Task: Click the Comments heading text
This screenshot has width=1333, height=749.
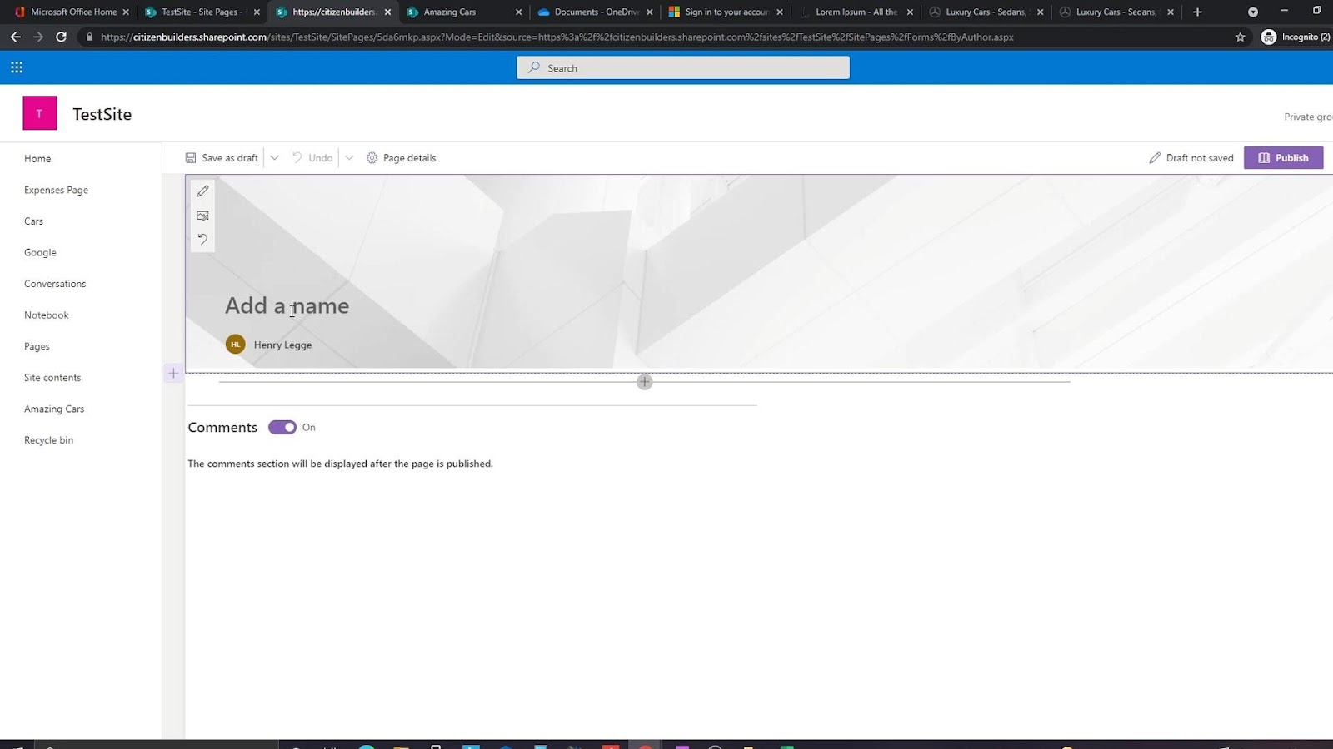Action: [x=222, y=427]
